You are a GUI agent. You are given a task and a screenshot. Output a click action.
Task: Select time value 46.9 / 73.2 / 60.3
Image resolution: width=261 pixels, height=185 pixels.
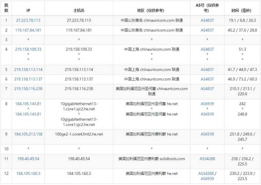coord(242,79)
